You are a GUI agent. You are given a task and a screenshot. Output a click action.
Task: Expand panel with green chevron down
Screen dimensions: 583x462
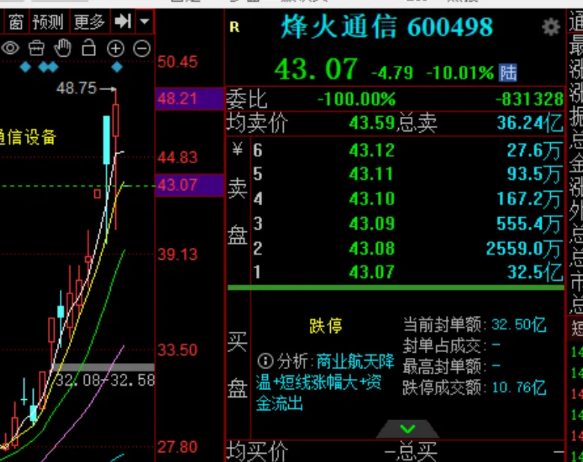tap(408, 429)
